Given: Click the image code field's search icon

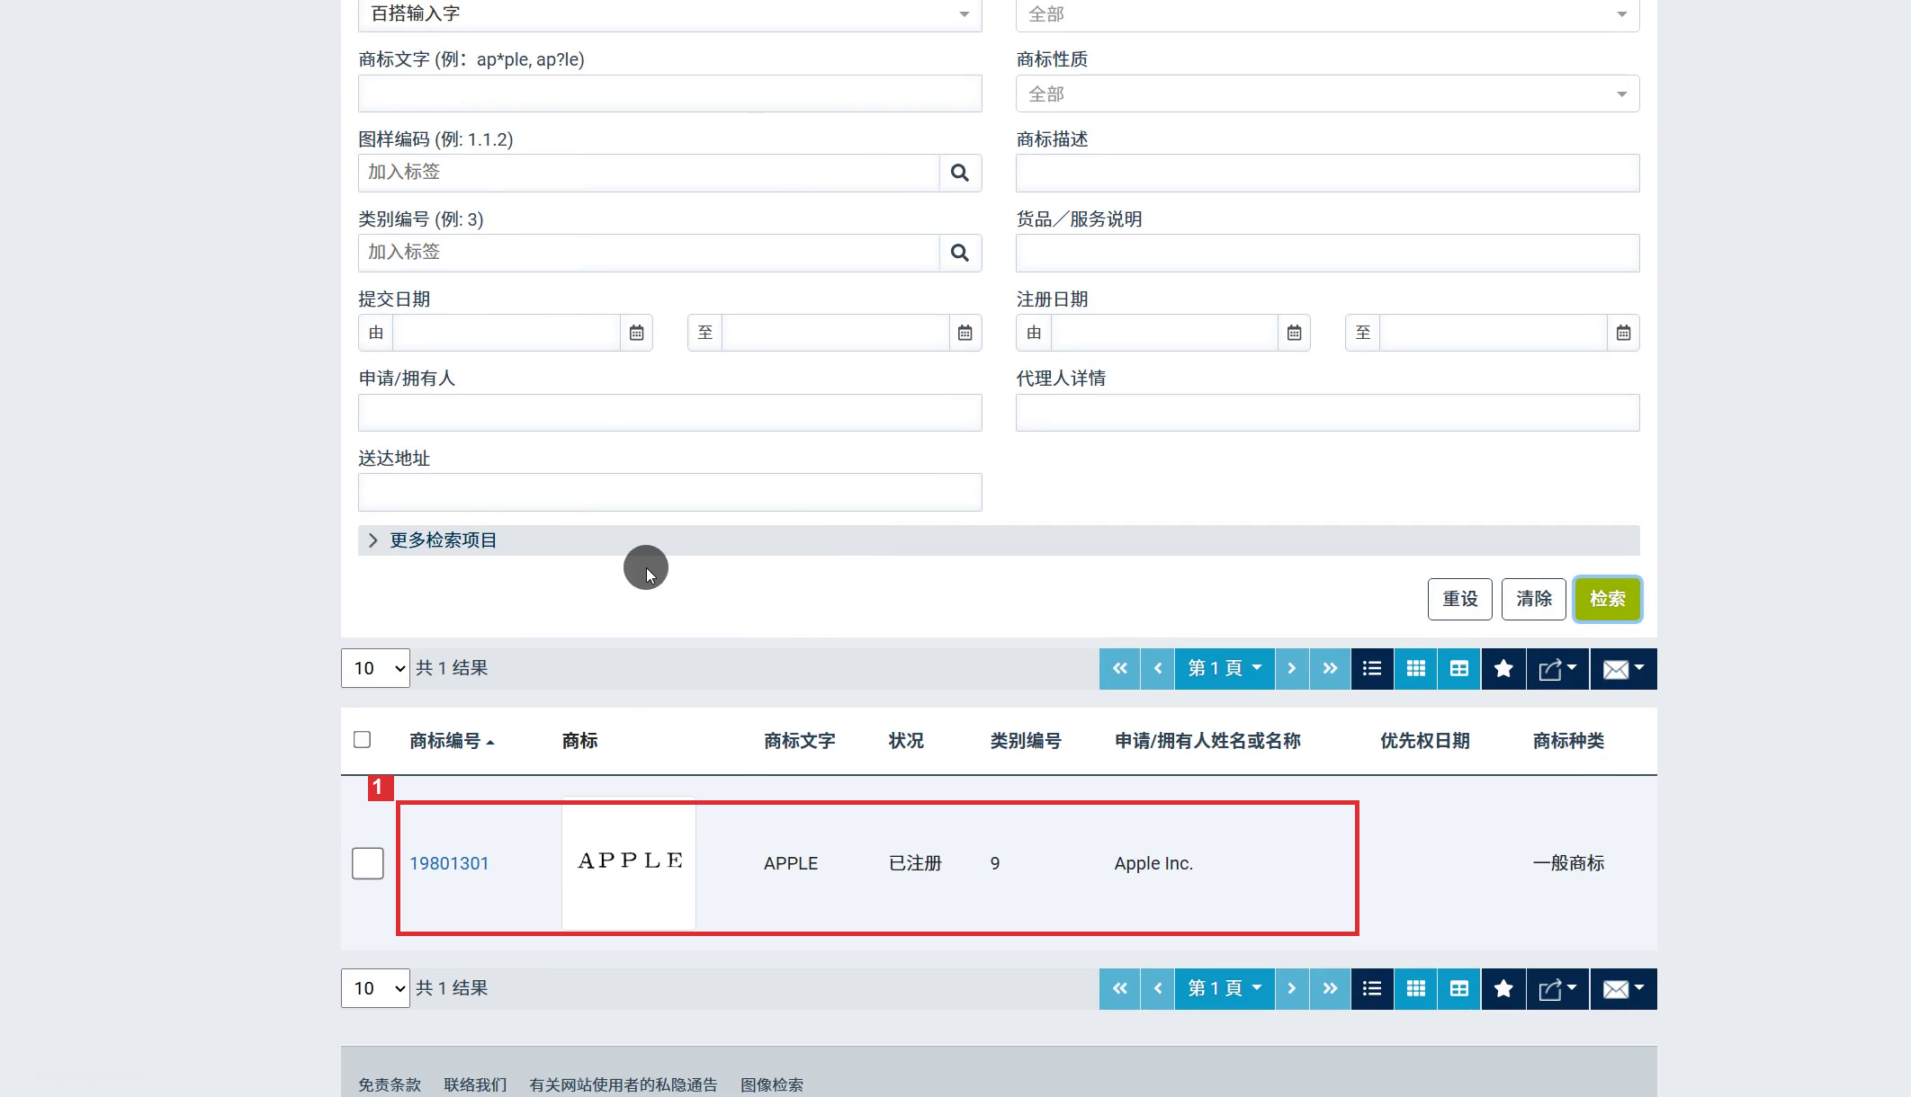Looking at the screenshot, I should [960, 173].
